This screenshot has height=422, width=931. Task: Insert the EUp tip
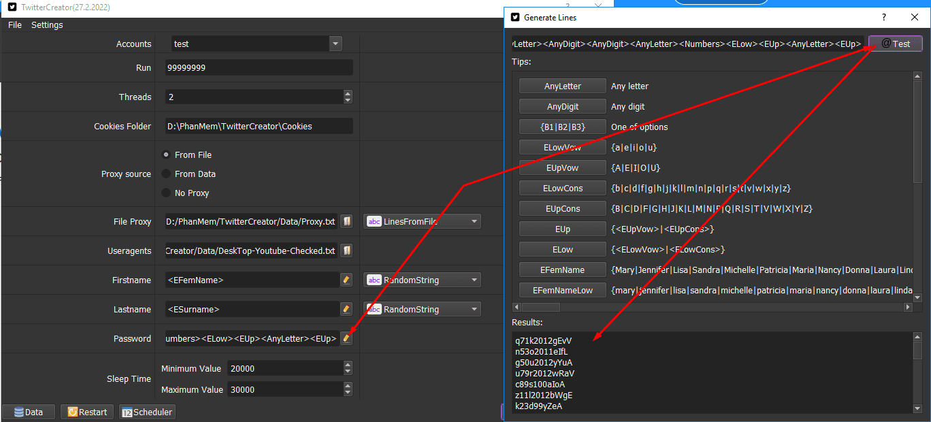pos(563,229)
